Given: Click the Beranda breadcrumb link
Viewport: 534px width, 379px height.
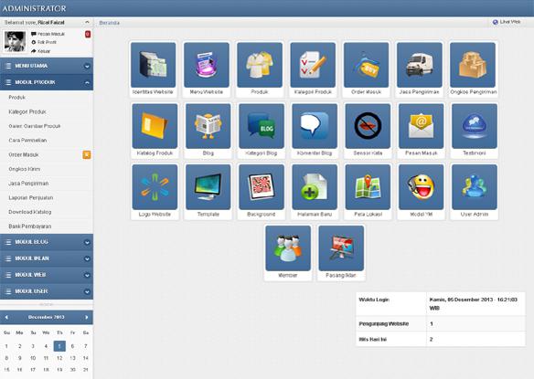Looking at the screenshot, I should tap(109, 23).
